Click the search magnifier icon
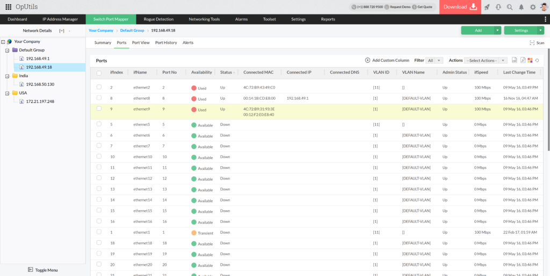This screenshot has height=276, width=550. (510, 7)
